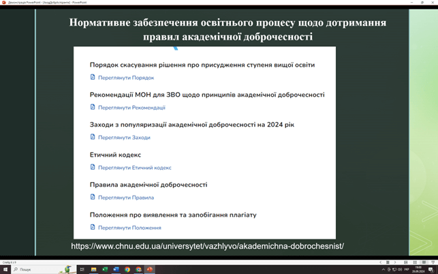Switch the УКР keyboard language indicator
This screenshot has width=438, height=274.
pyautogui.click(x=407, y=269)
